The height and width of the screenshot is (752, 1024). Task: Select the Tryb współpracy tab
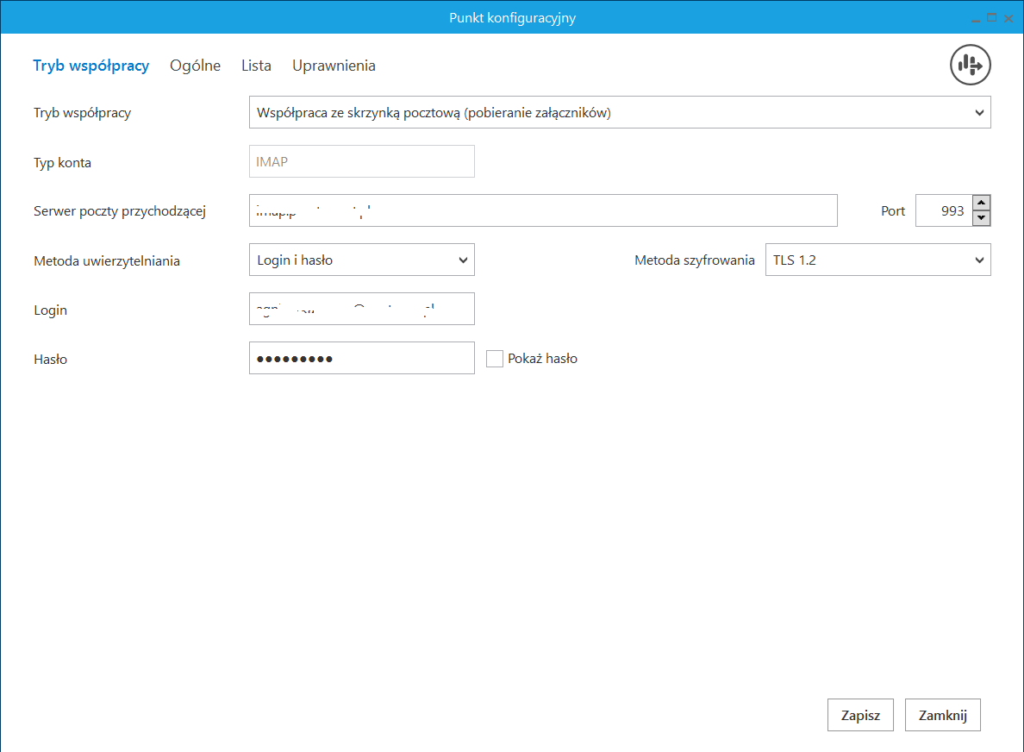91,66
